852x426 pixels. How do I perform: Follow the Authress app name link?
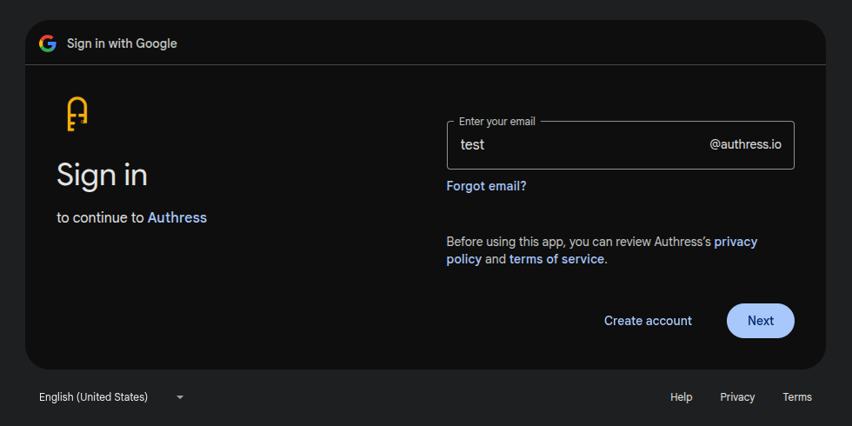coord(177,217)
